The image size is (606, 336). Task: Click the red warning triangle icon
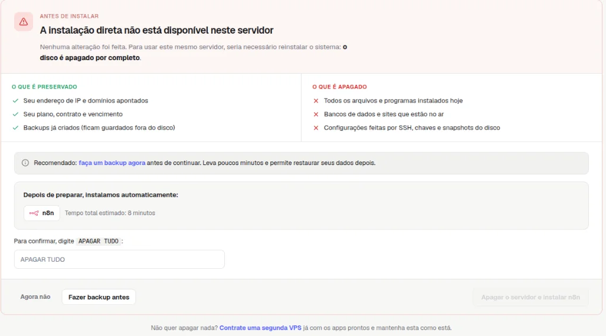pos(24,22)
